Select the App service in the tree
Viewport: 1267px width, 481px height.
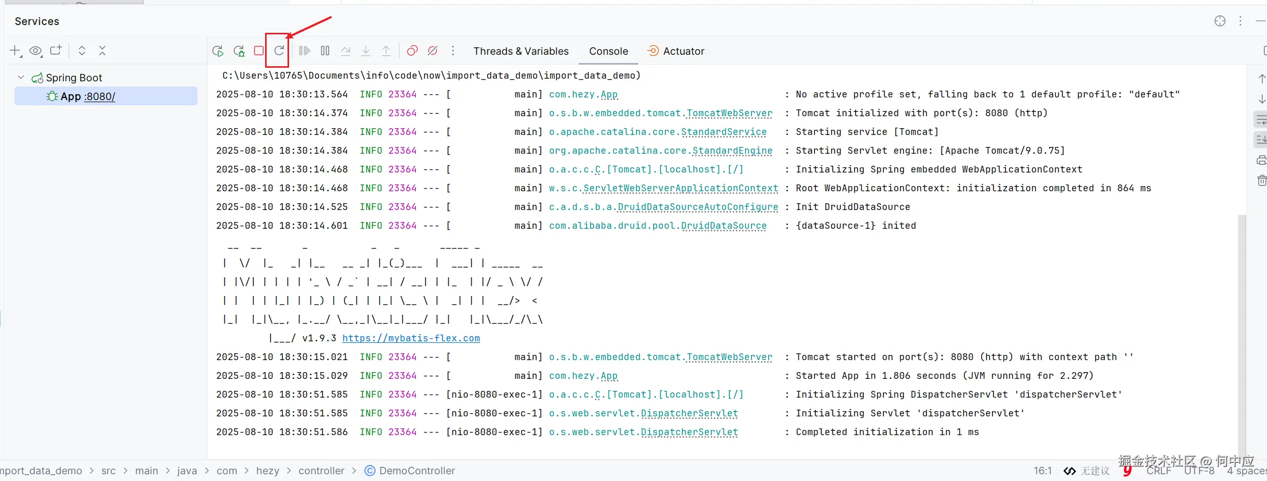(106, 96)
